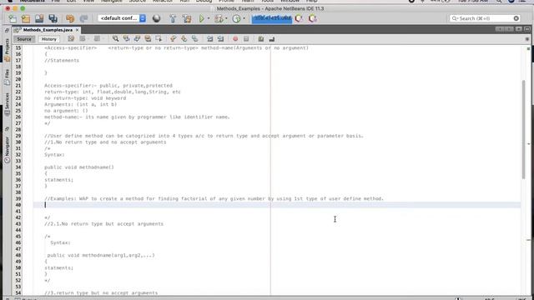Expand the Profile Project dropdown arrow
The image size is (534, 300).
pos(244,18)
